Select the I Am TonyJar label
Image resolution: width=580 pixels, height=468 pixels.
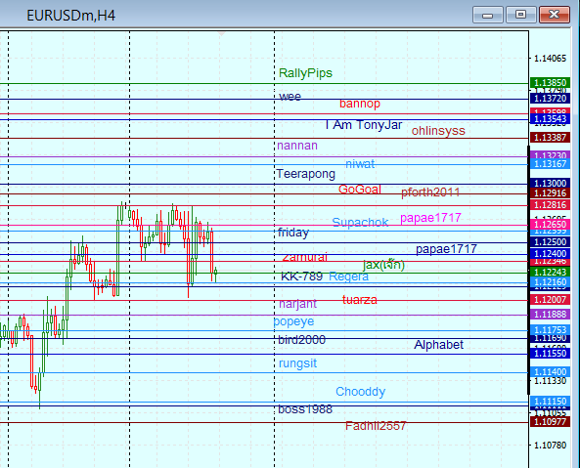pyautogui.click(x=364, y=125)
